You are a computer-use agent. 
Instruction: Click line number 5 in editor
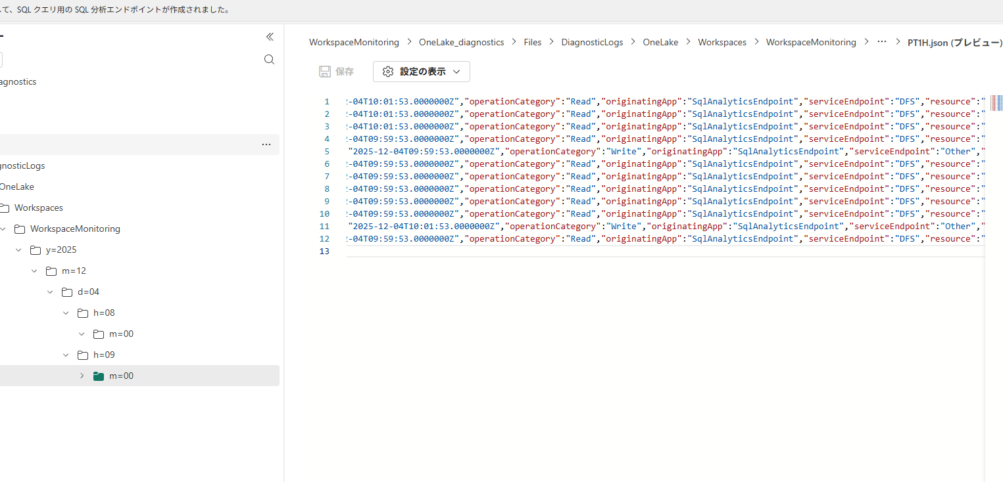point(327,152)
